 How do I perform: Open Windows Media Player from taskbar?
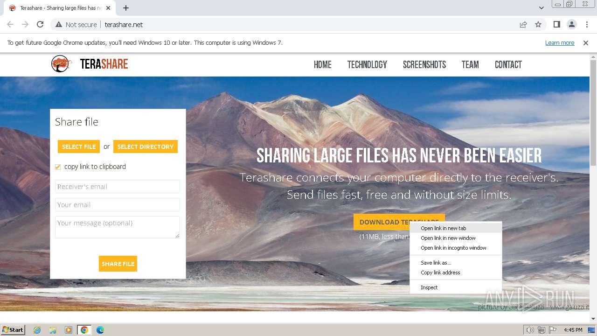[x=69, y=330]
